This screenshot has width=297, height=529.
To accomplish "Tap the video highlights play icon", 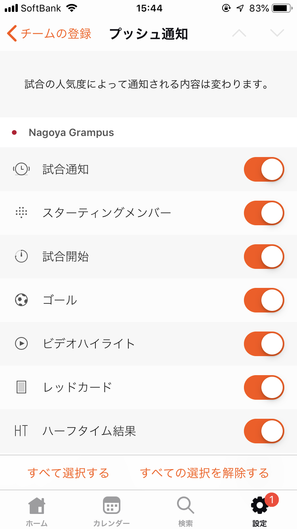I will tap(21, 343).
